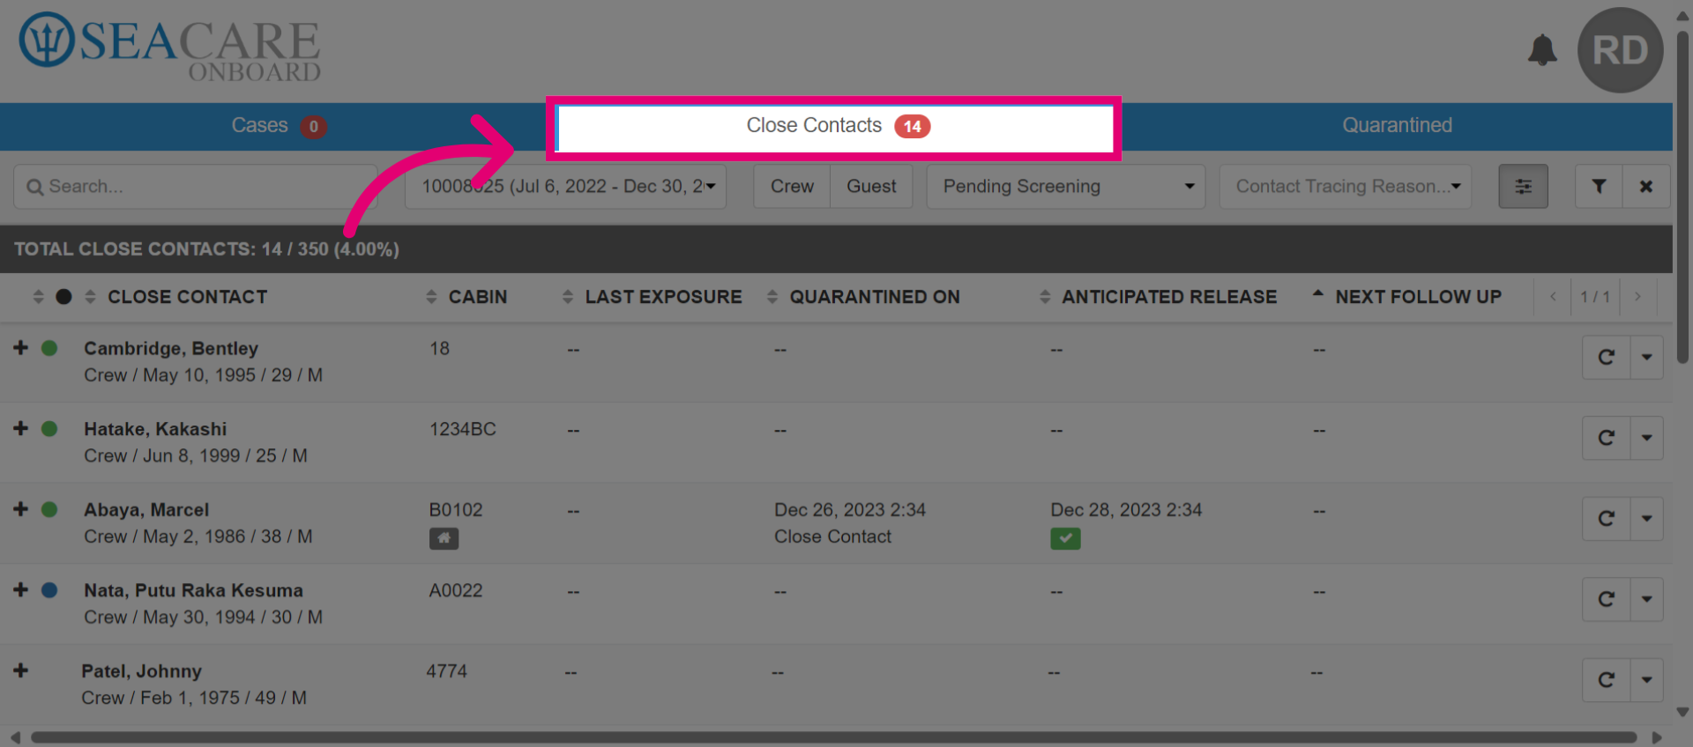Screen dimensions: 1693x747
Task: Click blue status dot for Nata, Putu
Action: click(49, 590)
